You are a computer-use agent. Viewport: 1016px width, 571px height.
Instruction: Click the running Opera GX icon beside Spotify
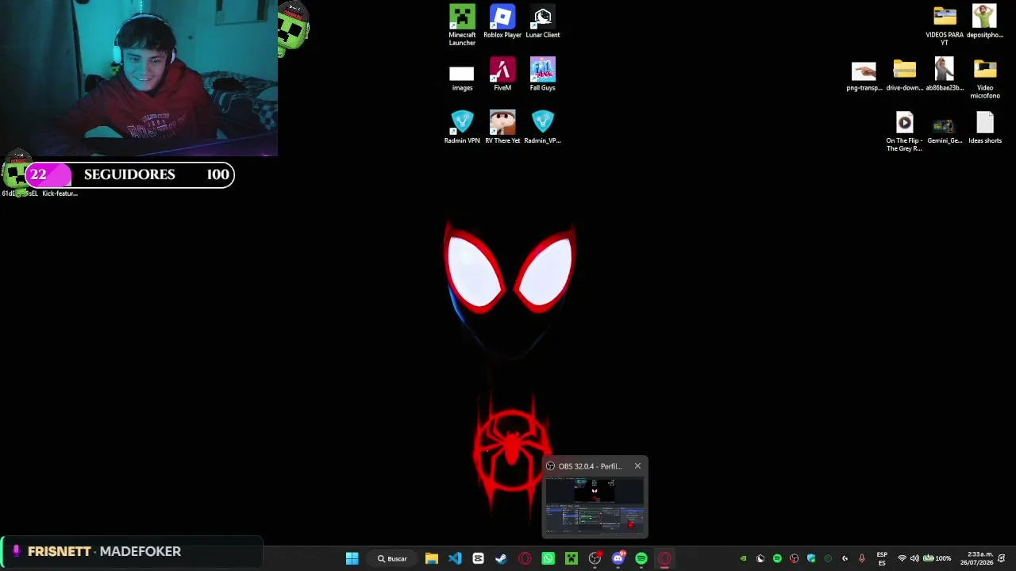pyautogui.click(x=664, y=558)
